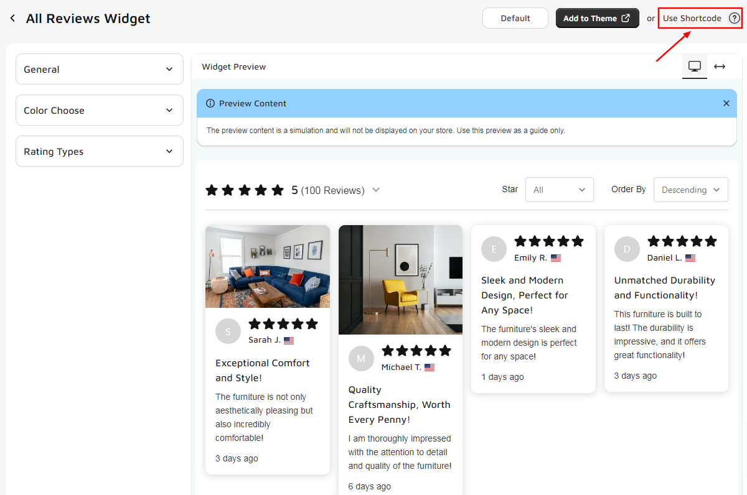
Task: Click the star rating above Michael T.
Action: pyautogui.click(x=416, y=351)
